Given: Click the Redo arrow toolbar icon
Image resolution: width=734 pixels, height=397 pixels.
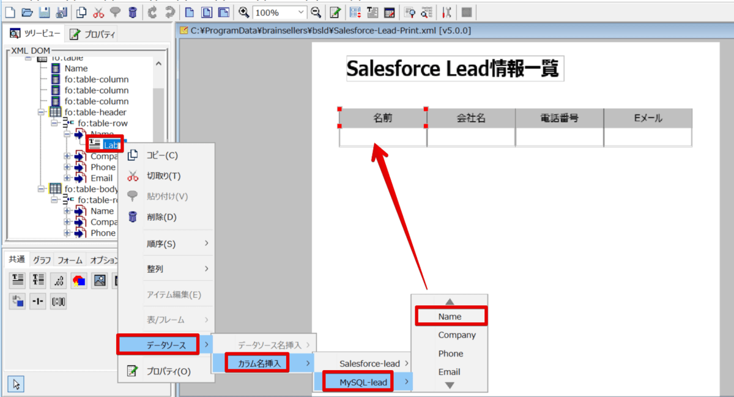Looking at the screenshot, I should coord(170,12).
